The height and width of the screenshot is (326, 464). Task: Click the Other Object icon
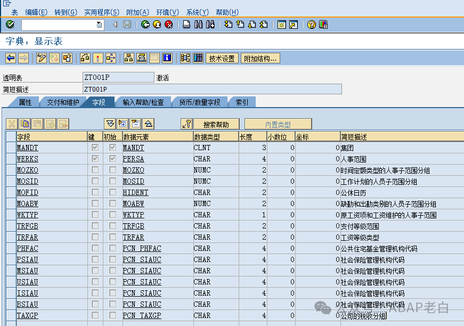tap(67, 58)
